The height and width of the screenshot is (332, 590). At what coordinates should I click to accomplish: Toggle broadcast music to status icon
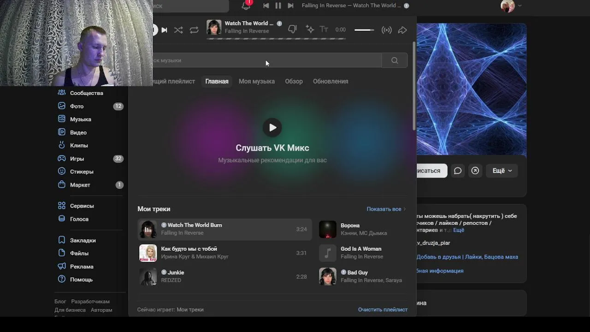[387, 30]
